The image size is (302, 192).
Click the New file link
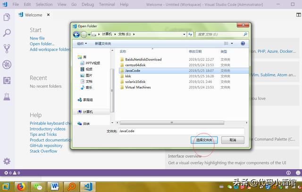[x=37, y=38]
